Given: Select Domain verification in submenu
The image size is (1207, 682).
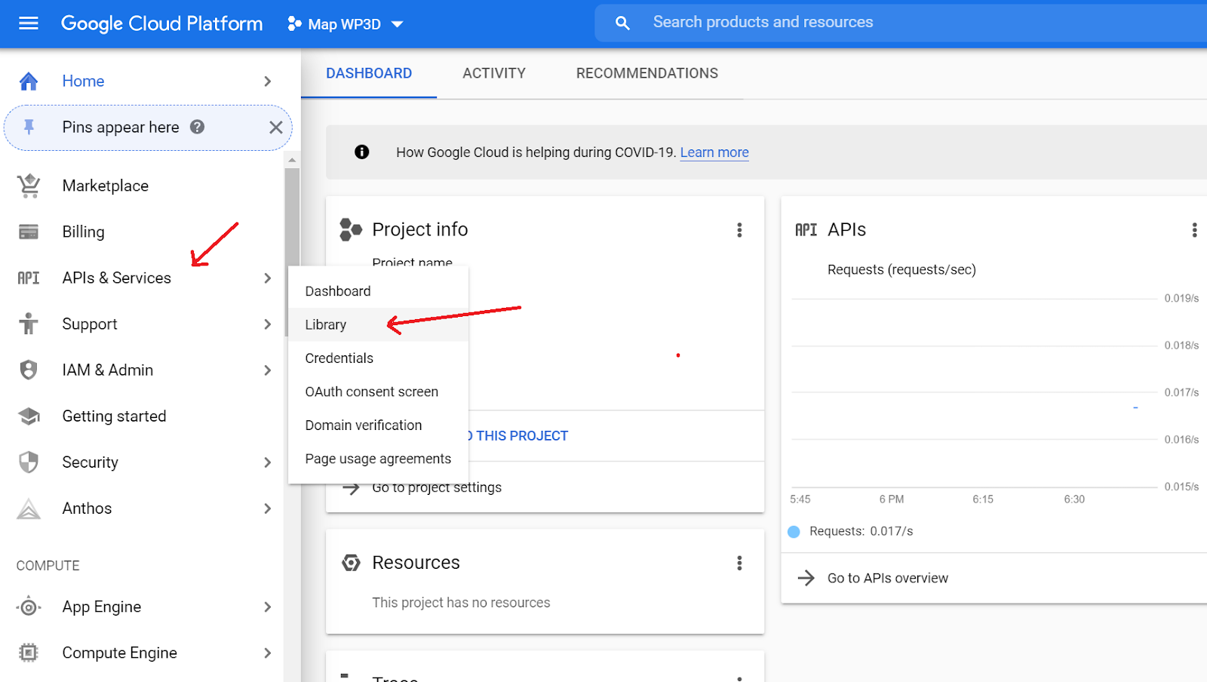Looking at the screenshot, I should pyautogui.click(x=378, y=425).
